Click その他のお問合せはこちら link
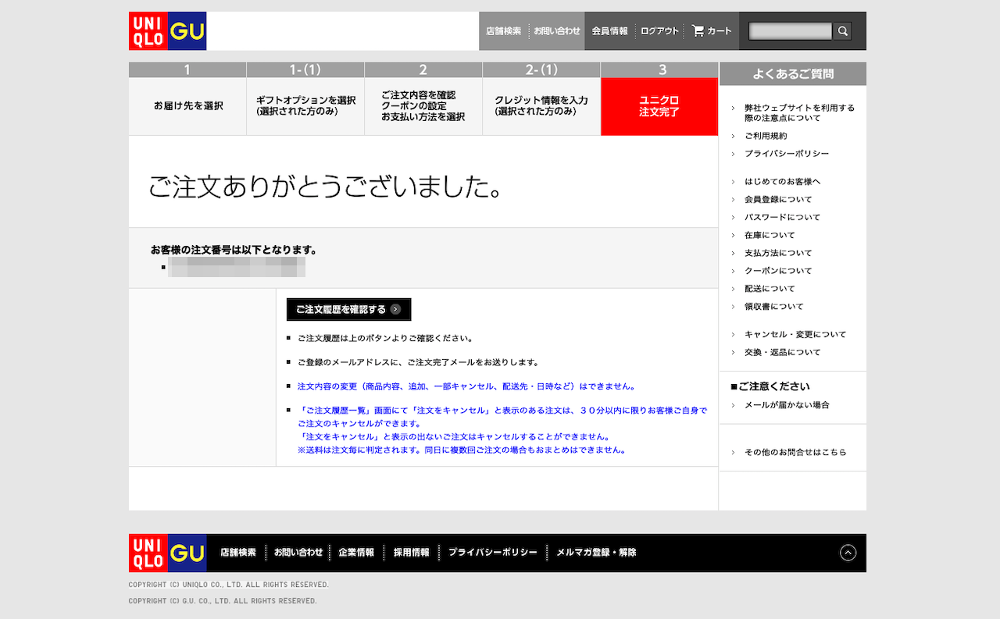Viewport: 1000px width, 619px height. click(795, 452)
